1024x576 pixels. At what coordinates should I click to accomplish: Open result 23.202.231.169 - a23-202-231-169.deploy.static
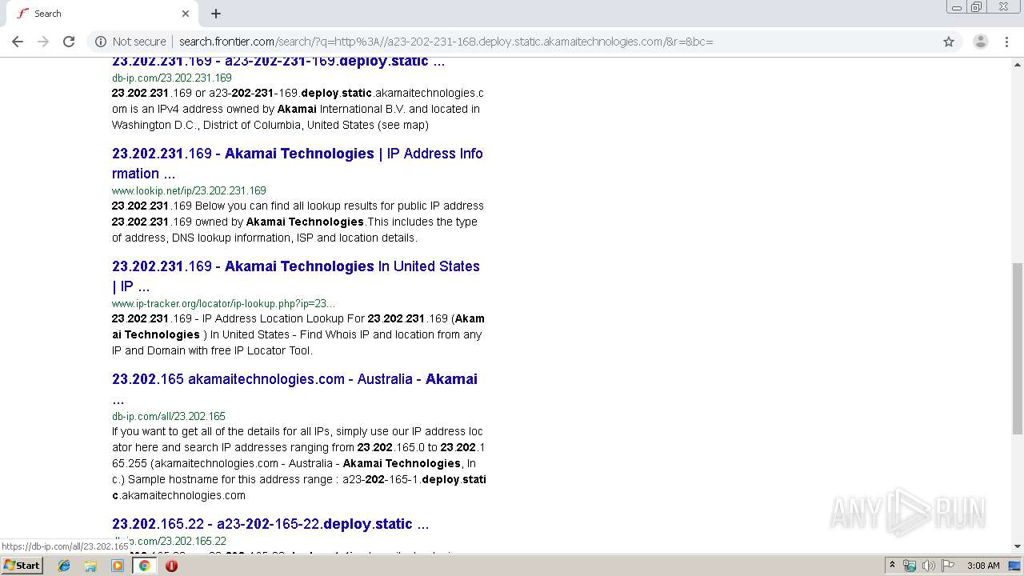pyautogui.click(x=278, y=62)
